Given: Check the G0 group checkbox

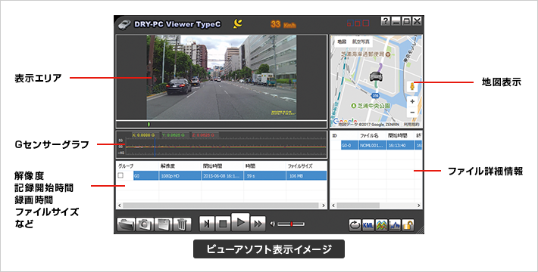Looking at the screenshot, I should point(120,175).
